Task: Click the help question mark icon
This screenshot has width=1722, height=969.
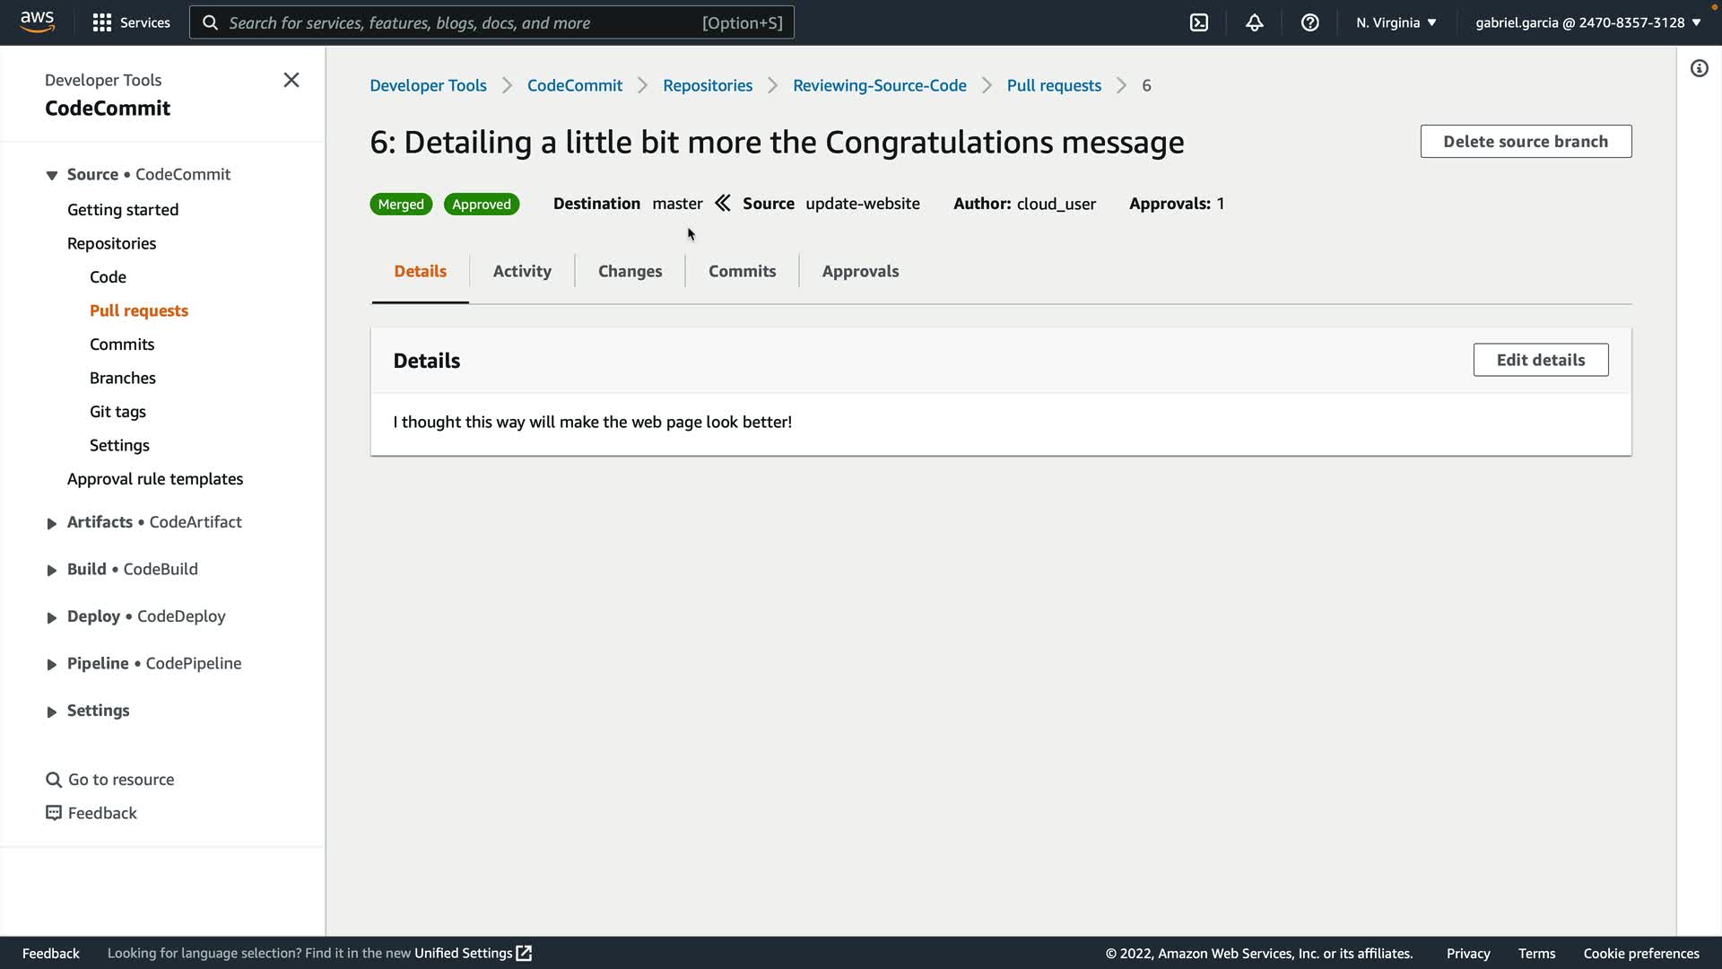Action: [1309, 22]
